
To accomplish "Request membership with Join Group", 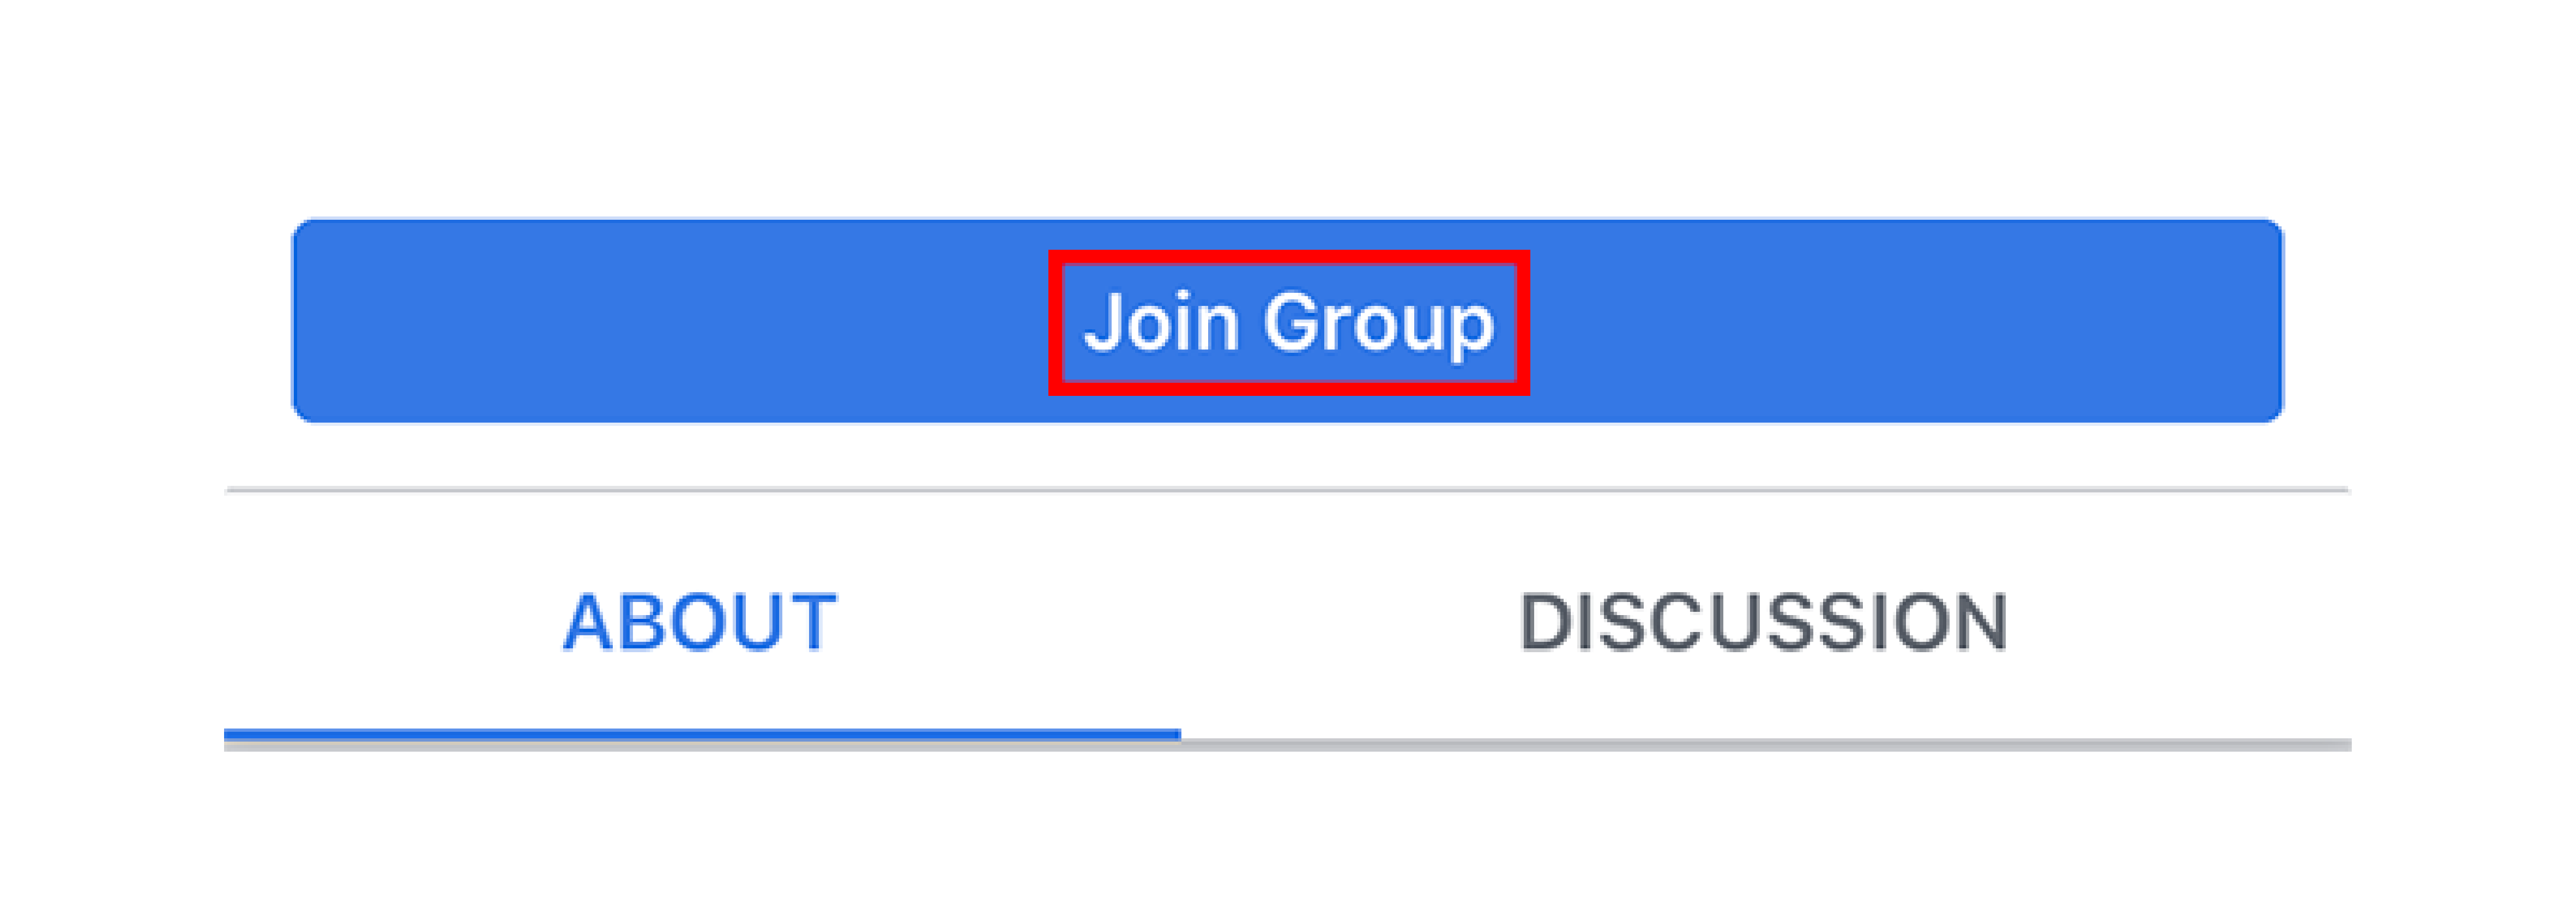I will (1288, 321).
